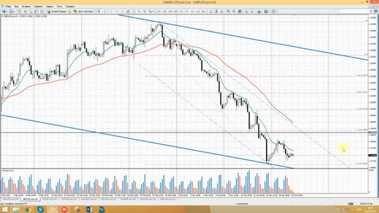Switch to M15 timeframe

pyautogui.click(x=170, y=11)
